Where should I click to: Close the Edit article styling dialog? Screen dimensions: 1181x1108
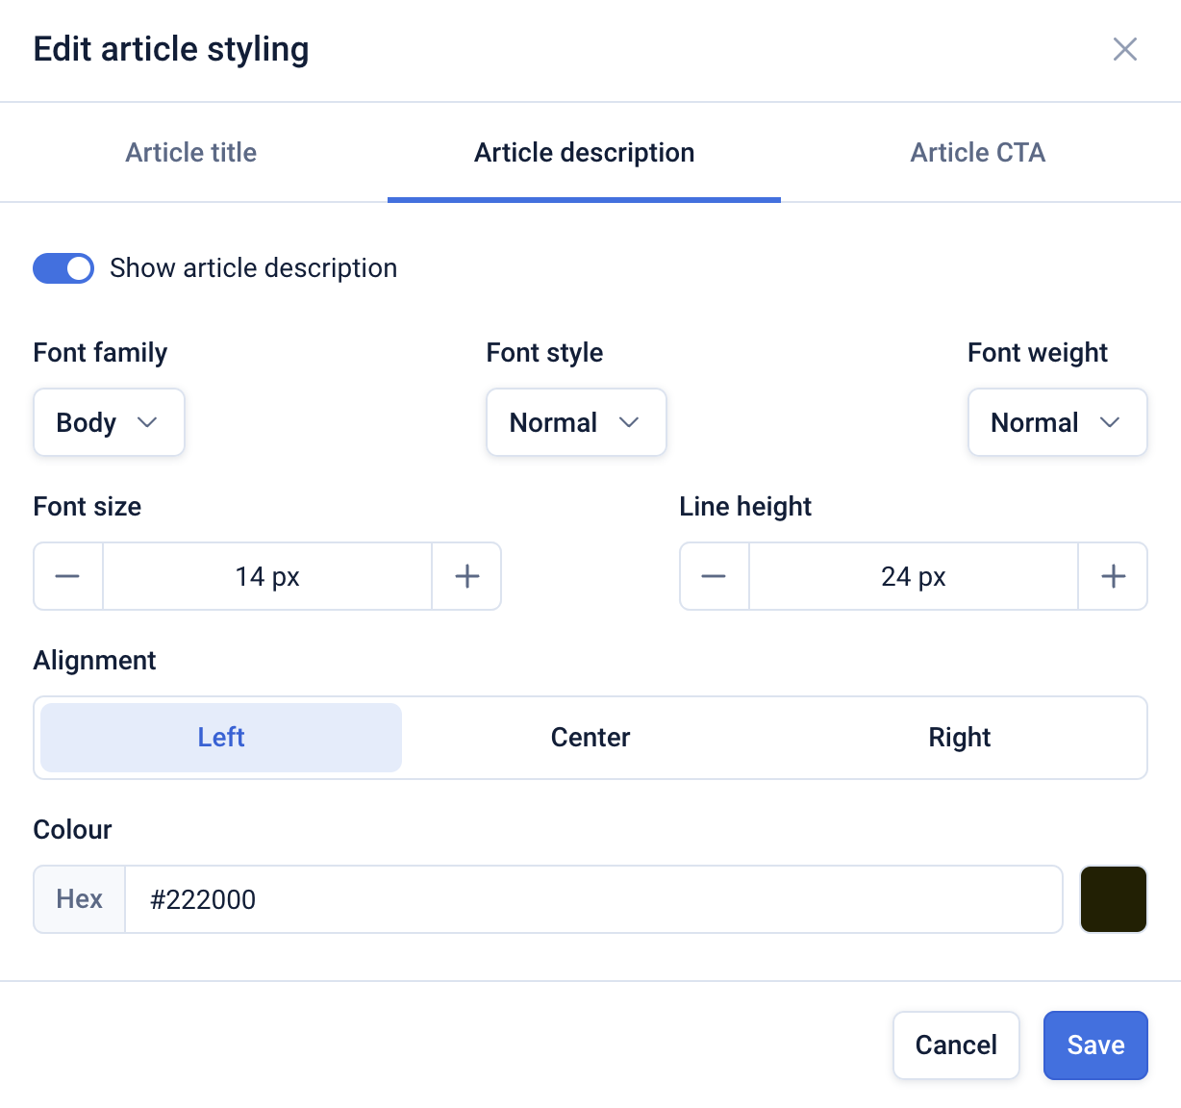(x=1124, y=49)
